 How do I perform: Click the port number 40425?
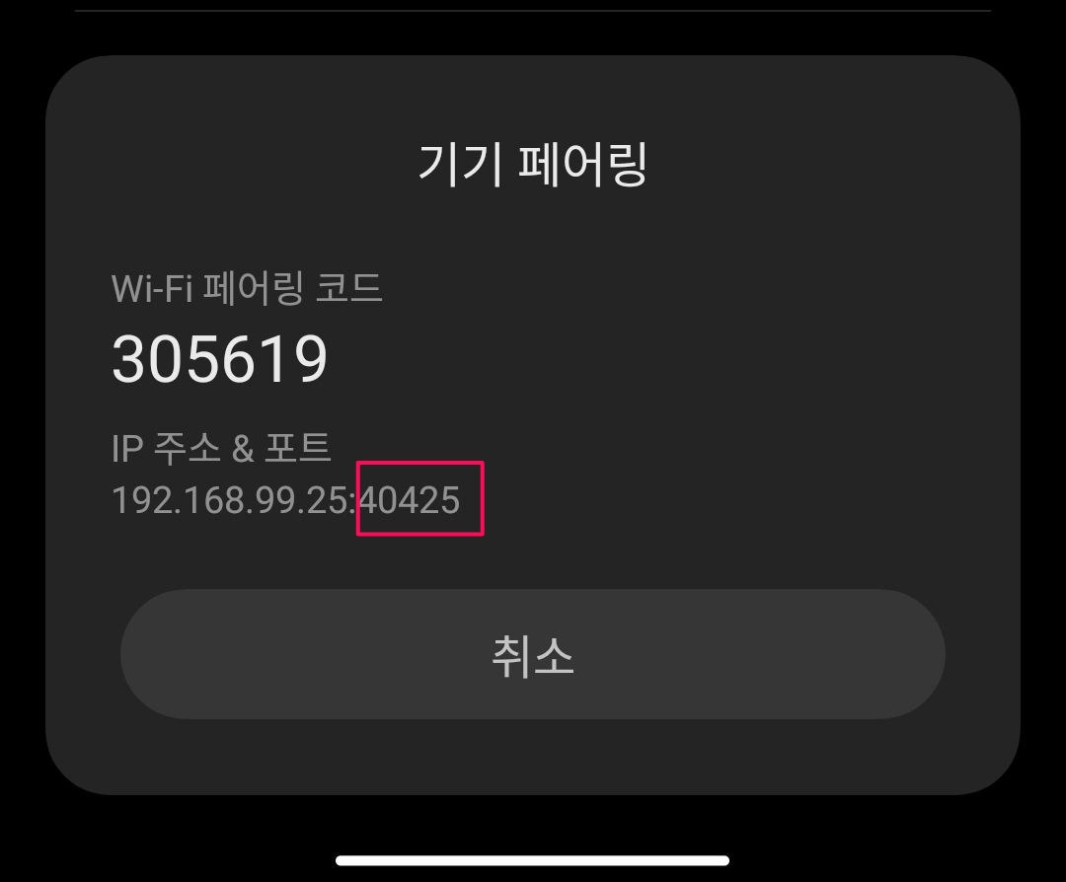click(410, 500)
